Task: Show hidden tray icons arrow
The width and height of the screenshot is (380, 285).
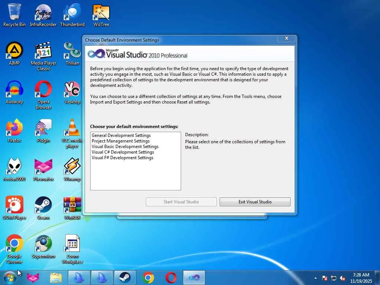Action: (315, 278)
